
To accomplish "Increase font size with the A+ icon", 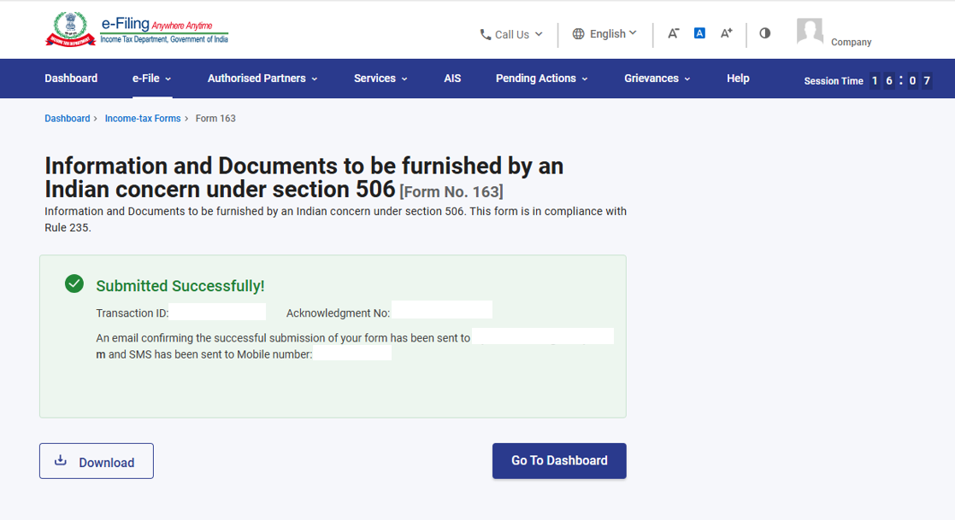I will [x=726, y=33].
